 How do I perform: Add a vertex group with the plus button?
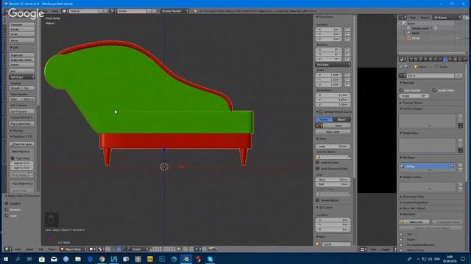tap(461, 116)
